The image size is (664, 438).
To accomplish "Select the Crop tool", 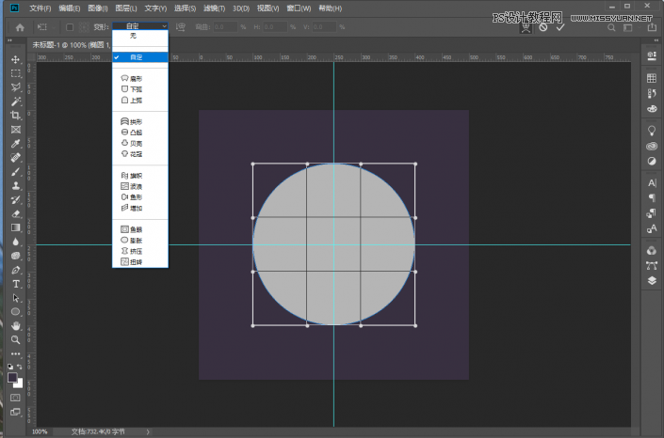I will (16, 115).
